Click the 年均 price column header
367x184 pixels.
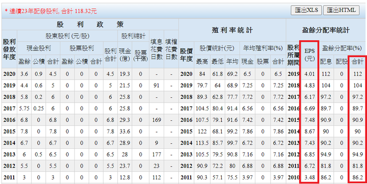click(x=232, y=62)
